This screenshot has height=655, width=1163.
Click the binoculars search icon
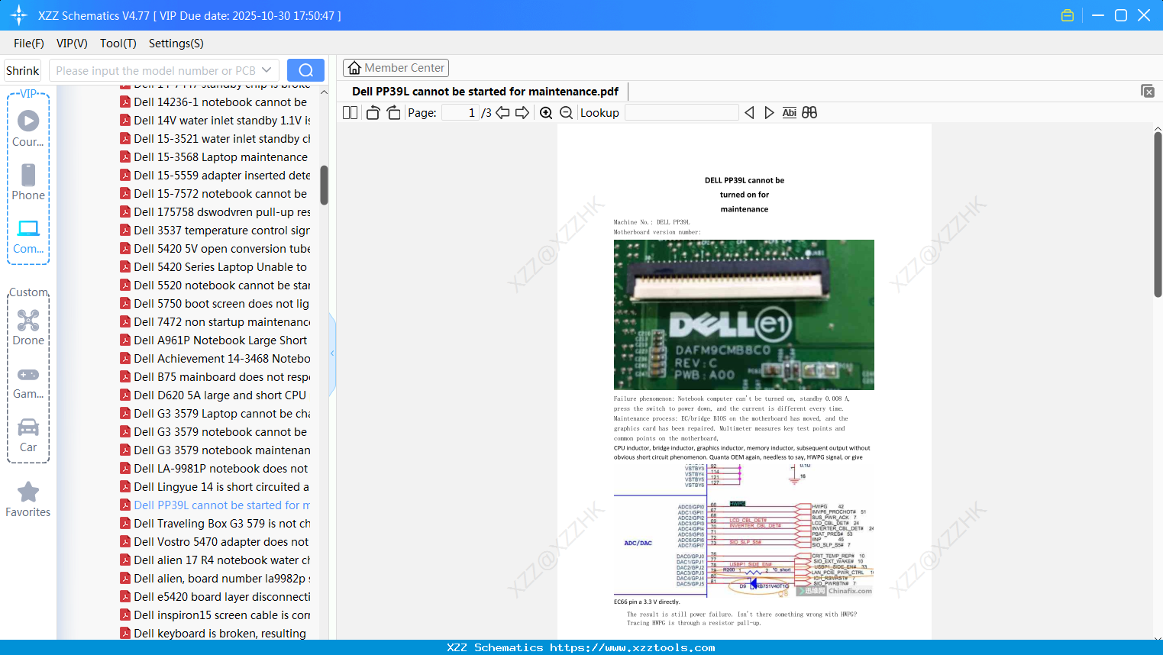809,113
